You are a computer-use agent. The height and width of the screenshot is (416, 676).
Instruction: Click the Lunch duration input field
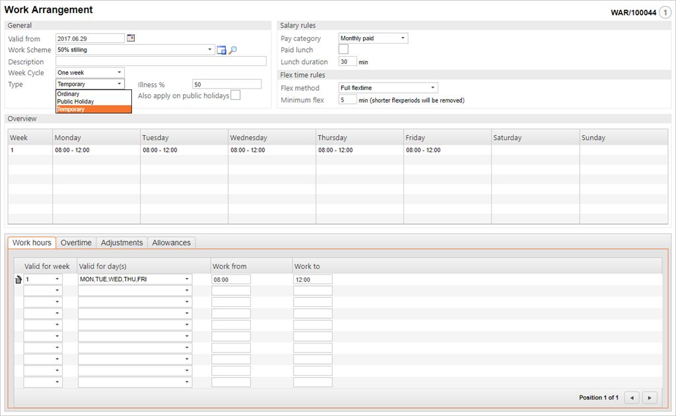pyautogui.click(x=347, y=61)
